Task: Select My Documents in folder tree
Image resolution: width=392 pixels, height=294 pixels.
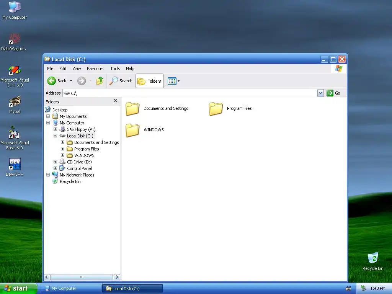Action: point(73,116)
